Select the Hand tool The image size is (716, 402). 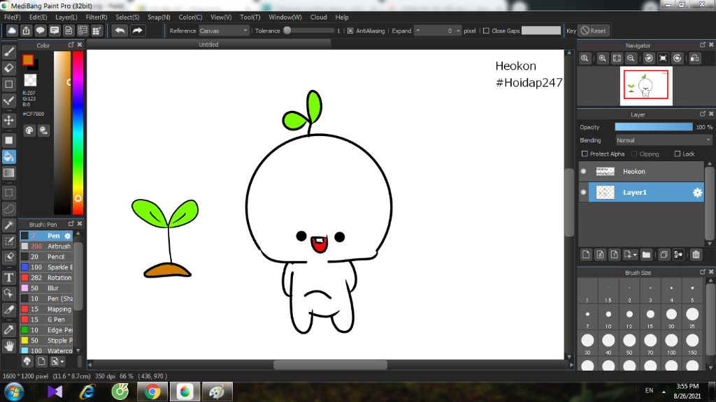tap(8, 346)
